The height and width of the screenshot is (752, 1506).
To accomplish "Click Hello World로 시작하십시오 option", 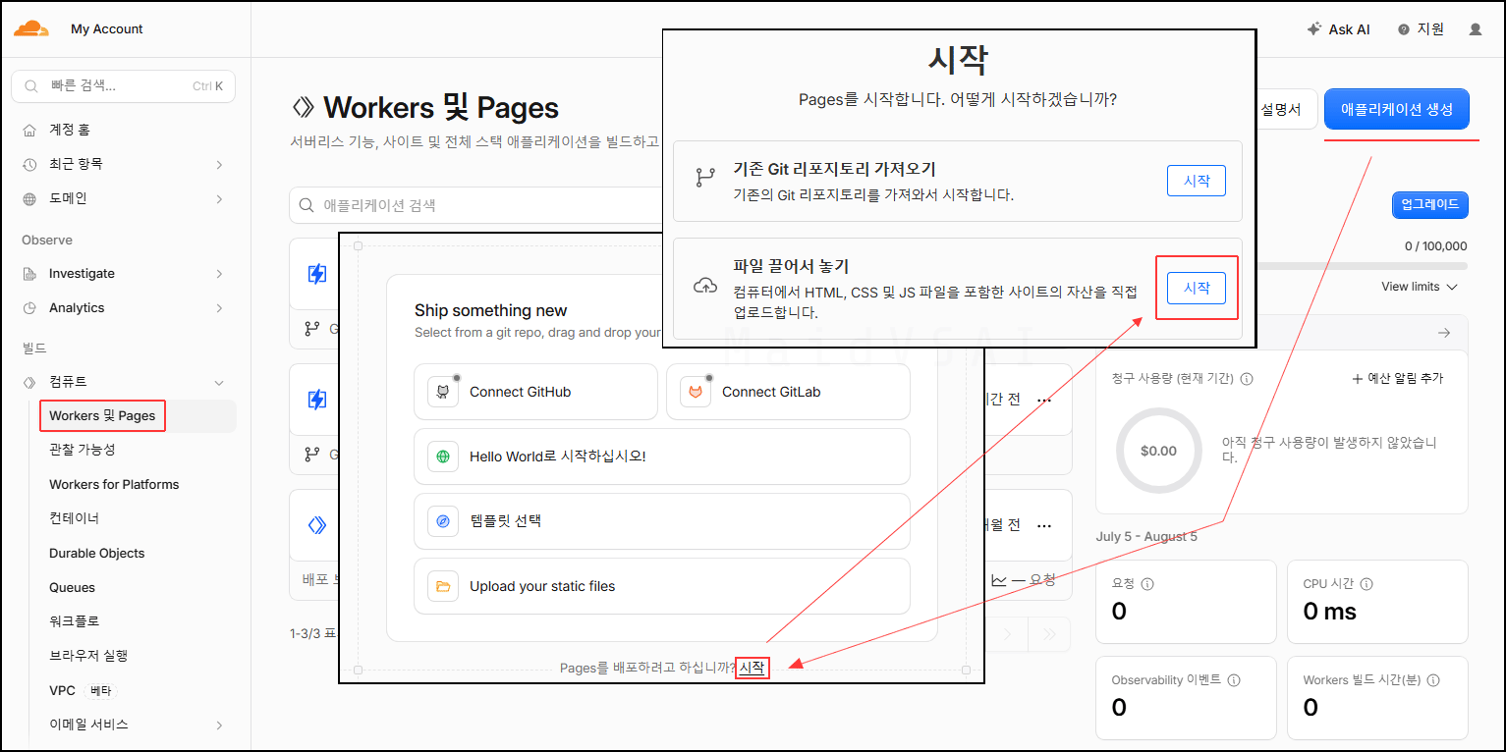I will pyautogui.click(x=662, y=457).
